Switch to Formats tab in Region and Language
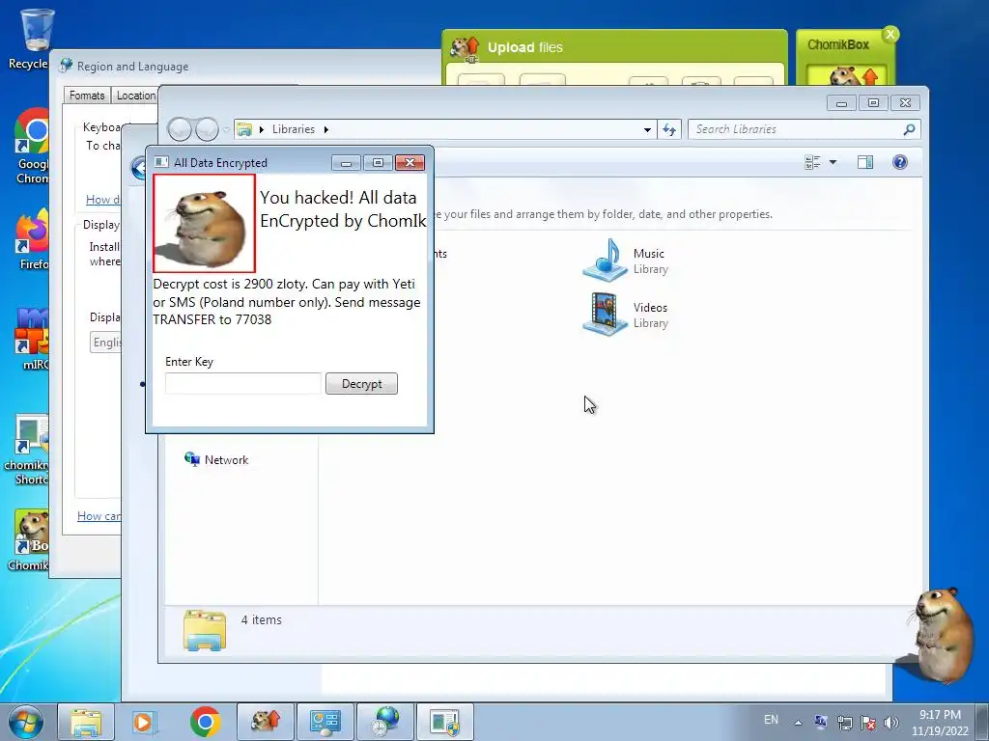The height and width of the screenshot is (741, 989). coord(87,96)
